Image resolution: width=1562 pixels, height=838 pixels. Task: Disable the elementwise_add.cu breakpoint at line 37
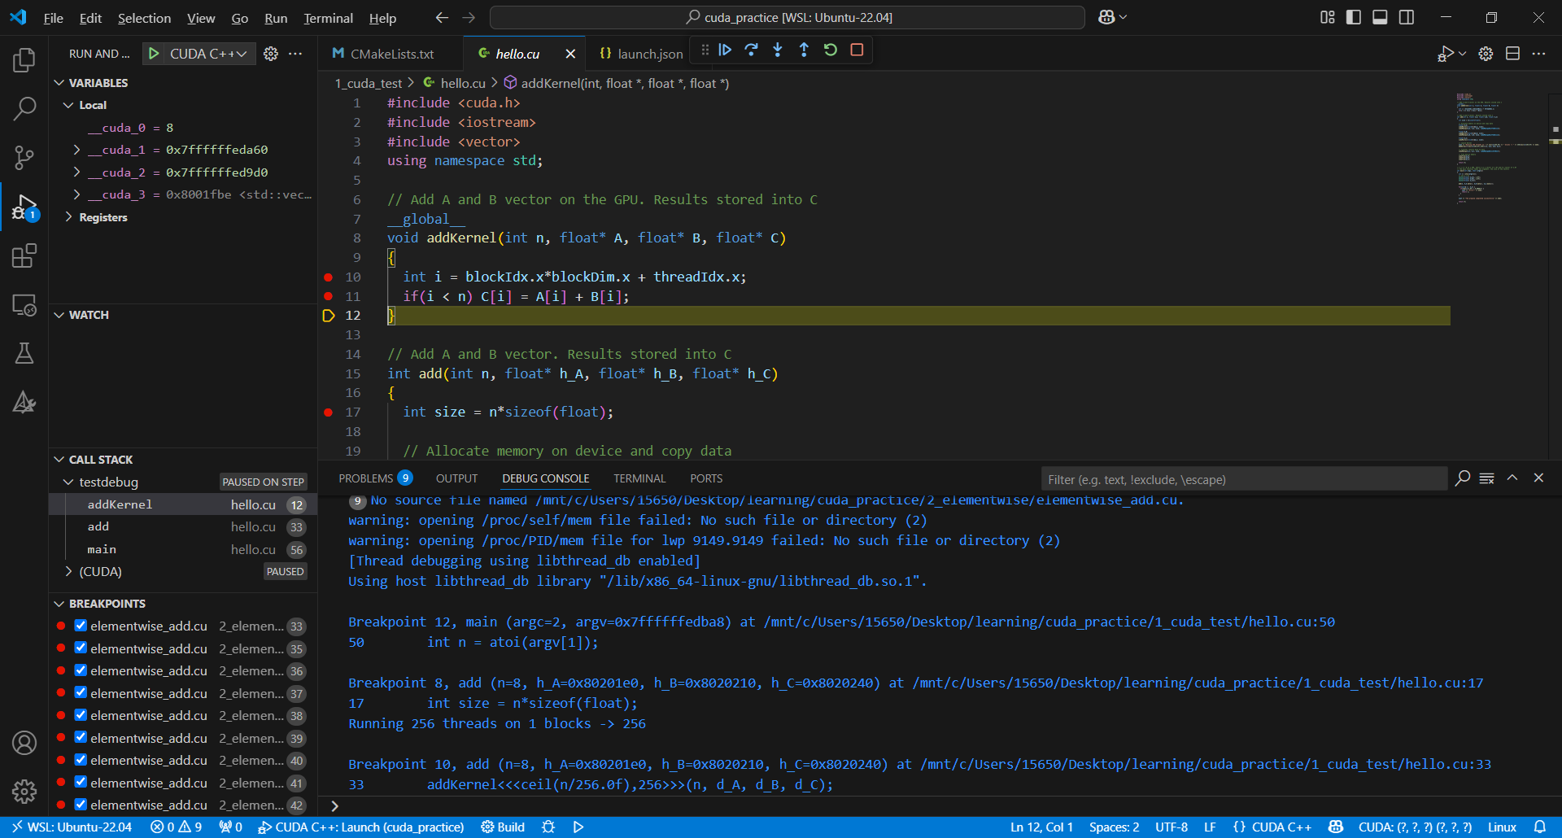(x=81, y=693)
